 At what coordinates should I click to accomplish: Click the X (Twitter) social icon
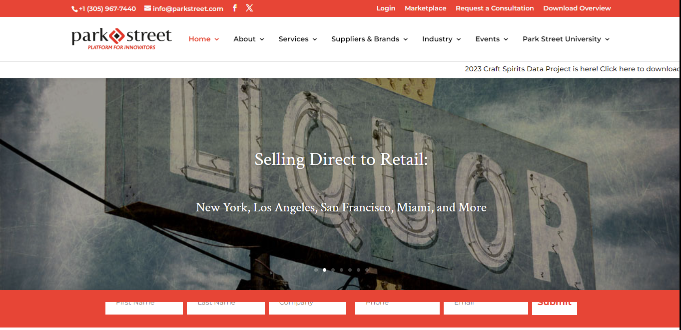click(x=249, y=8)
